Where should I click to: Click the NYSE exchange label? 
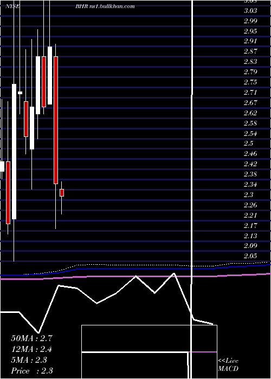pyautogui.click(x=12, y=6)
